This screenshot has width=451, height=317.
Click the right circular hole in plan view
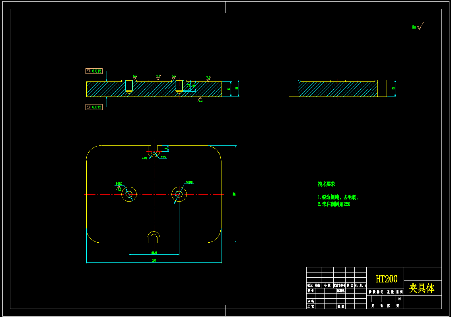pyautogui.click(x=179, y=194)
